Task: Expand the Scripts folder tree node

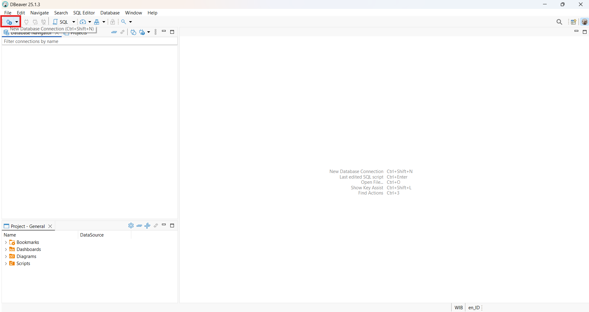Action: coord(6,264)
